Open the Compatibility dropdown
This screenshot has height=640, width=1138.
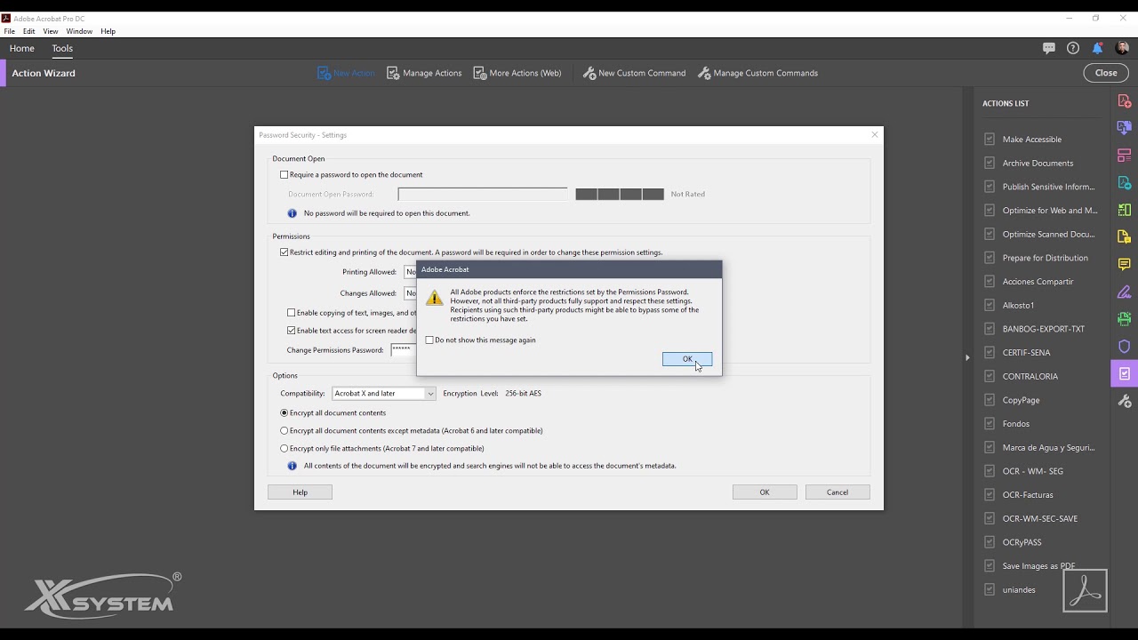383,393
